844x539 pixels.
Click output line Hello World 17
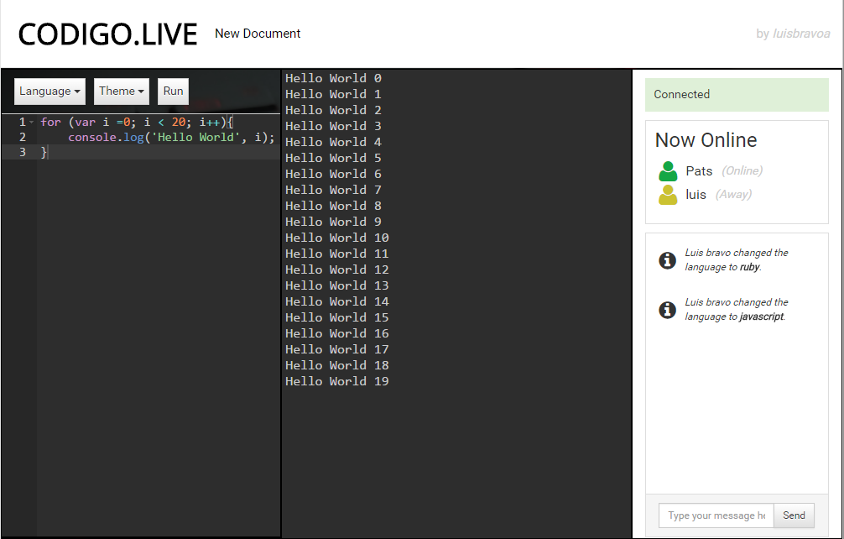click(x=337, y=349)
